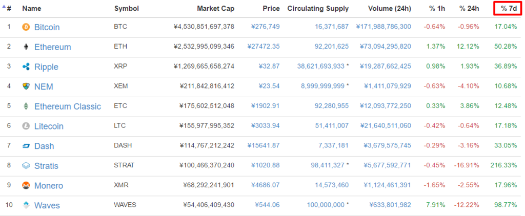
Task: Select Stratis 24h change -16.91%
Action: pyautogui.click(x=467, y=165)
